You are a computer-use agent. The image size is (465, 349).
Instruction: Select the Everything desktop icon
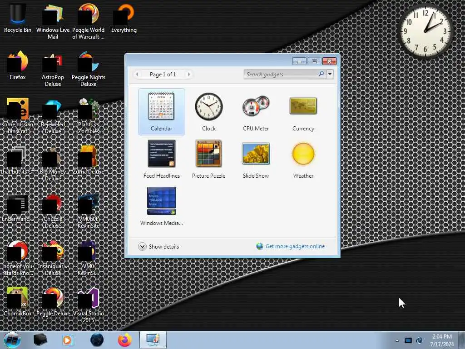124,18
